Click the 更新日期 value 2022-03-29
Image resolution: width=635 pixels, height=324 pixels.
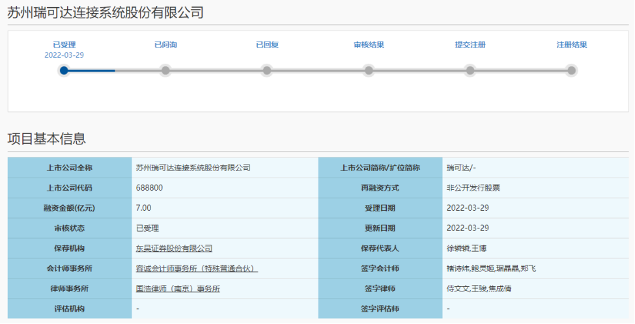pos(468,228)
